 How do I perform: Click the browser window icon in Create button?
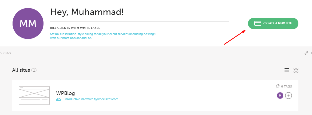[x=258, y=23]
